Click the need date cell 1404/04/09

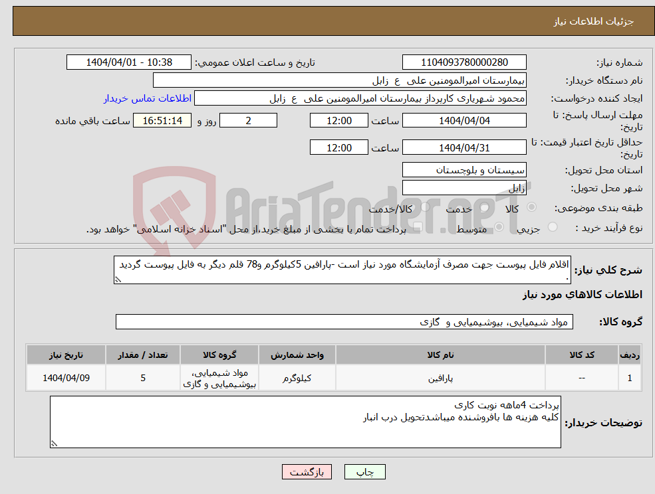pos(66,378)
